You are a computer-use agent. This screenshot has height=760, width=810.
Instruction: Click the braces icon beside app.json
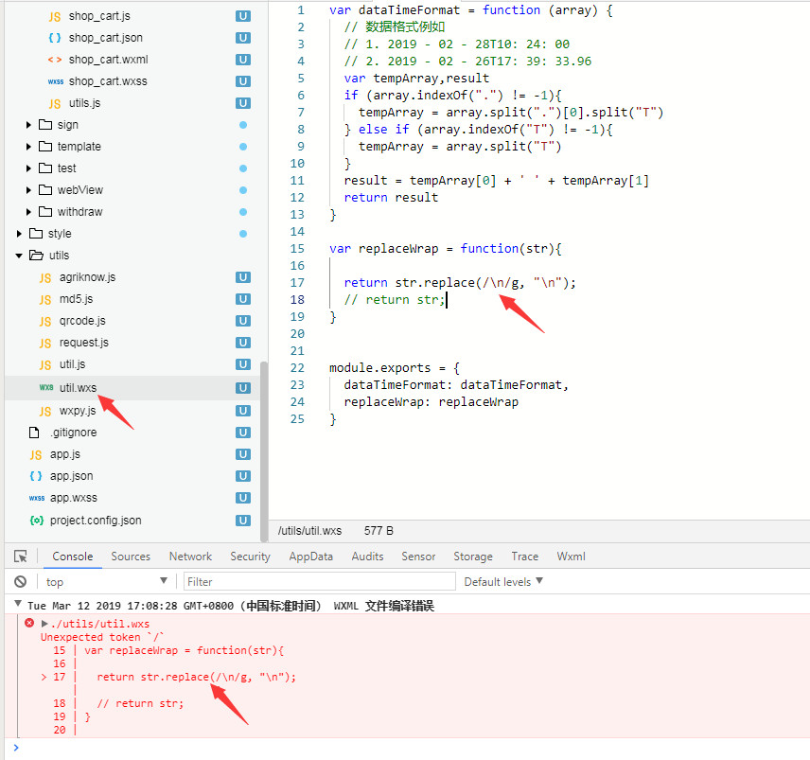[36, 476]
